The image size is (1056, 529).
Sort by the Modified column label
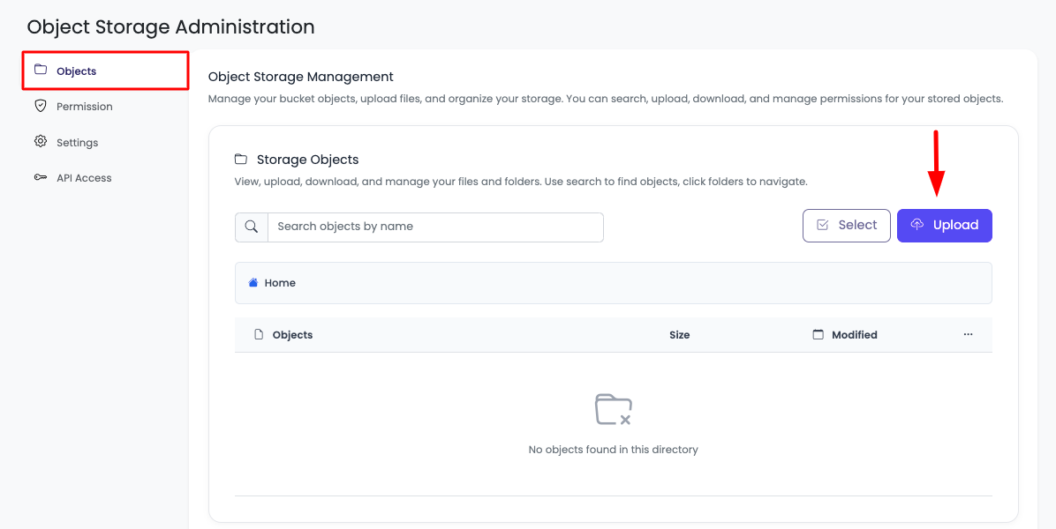click(x=854, y=335)
